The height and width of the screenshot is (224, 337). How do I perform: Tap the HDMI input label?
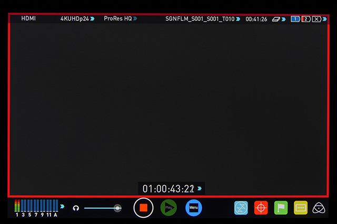(28, 19)
